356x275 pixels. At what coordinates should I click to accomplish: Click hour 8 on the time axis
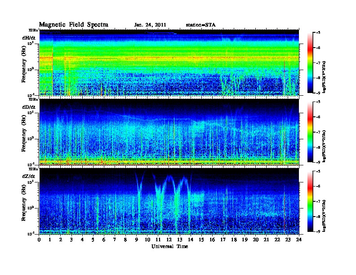[125, 240]
